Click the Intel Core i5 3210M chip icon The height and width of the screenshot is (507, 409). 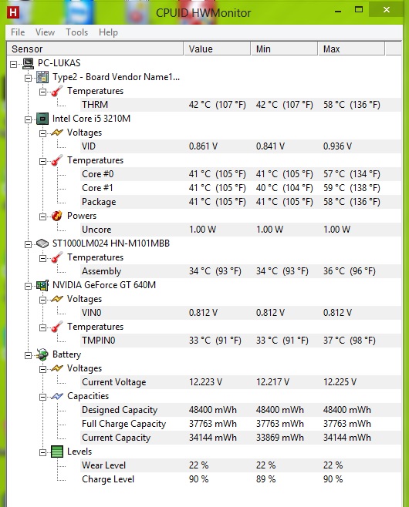pos(42,119)
